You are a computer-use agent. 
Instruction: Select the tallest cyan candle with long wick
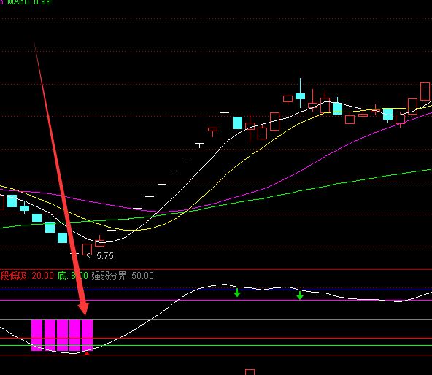[x=301, y=93]
